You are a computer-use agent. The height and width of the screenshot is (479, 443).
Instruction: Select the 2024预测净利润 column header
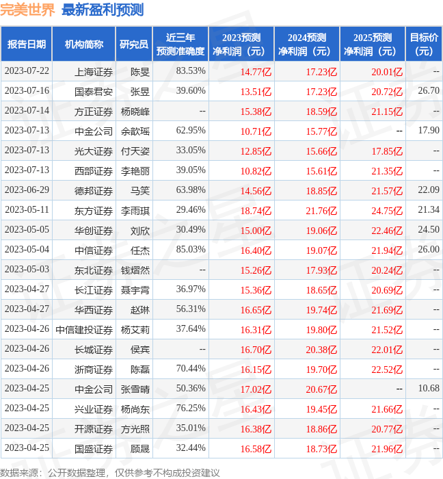pos(307,44)
